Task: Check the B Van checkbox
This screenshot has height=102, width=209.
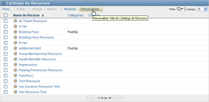Action: [5, 43]
